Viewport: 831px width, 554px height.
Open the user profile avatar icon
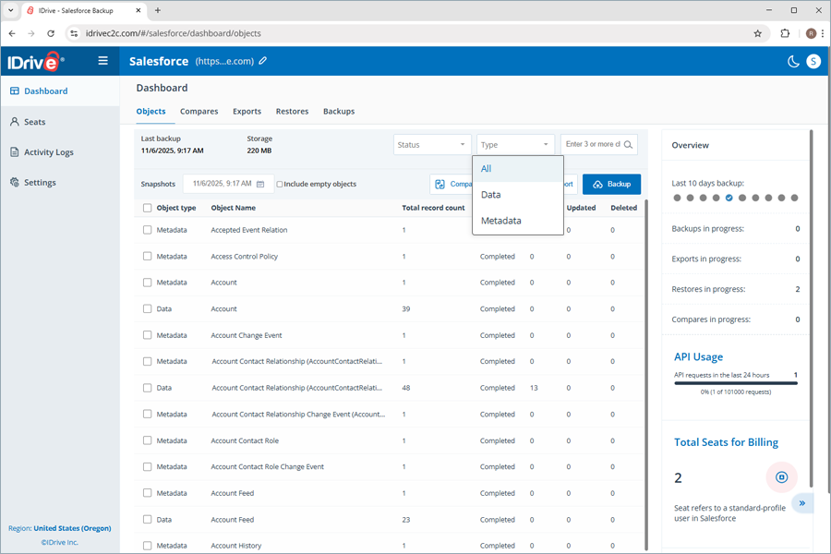813,62
